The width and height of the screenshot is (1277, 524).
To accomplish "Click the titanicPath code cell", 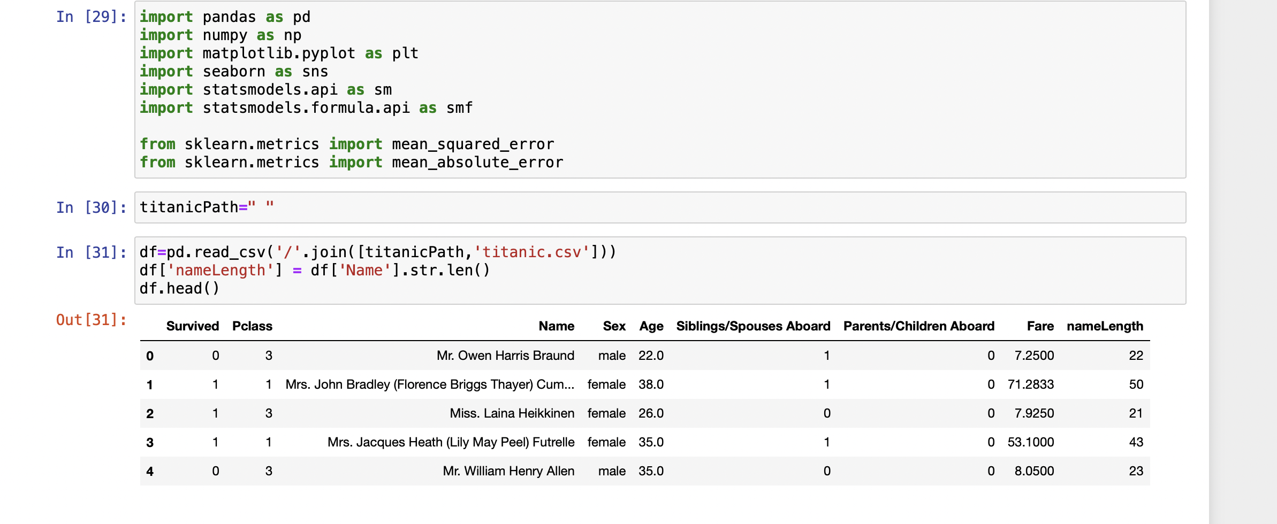I will (659, 207).
